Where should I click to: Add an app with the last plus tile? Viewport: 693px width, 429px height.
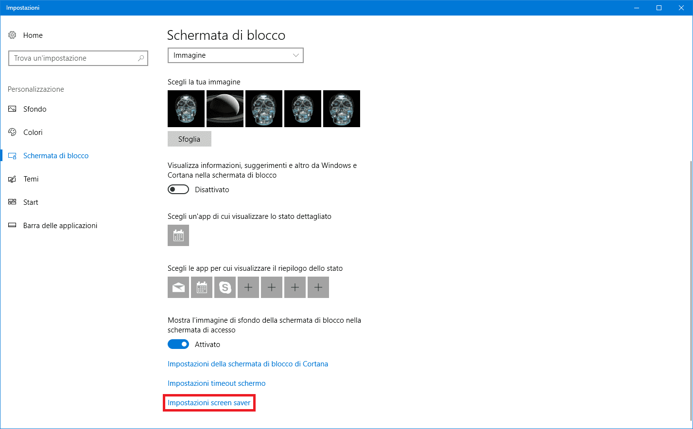point(318,287)
